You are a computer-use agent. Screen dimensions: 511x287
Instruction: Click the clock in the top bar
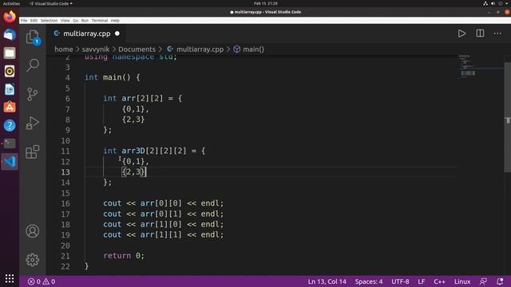click(266, 3)
